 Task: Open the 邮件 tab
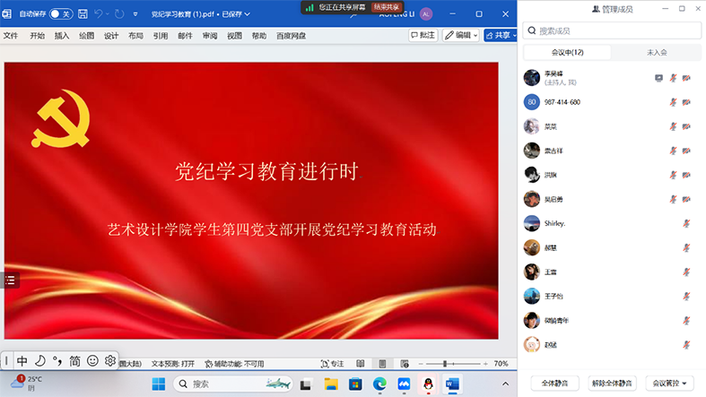[x=185, y=36]
